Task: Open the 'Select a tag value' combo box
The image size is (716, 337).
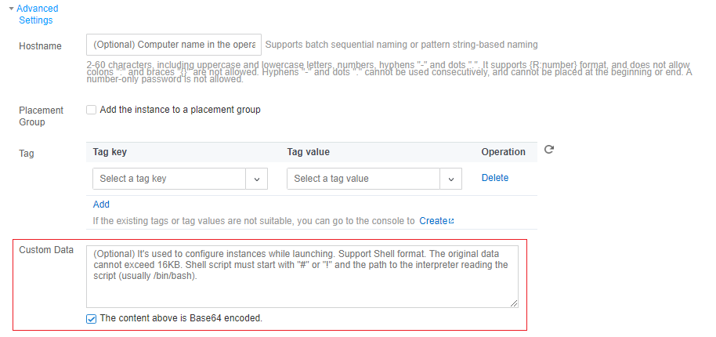Action: click(x=363, y=179)
